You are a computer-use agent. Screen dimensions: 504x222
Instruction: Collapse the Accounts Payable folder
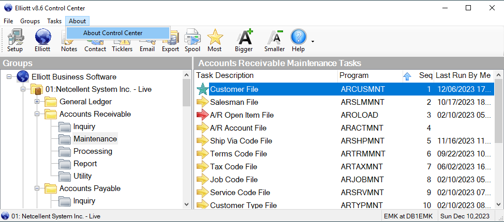37,188
